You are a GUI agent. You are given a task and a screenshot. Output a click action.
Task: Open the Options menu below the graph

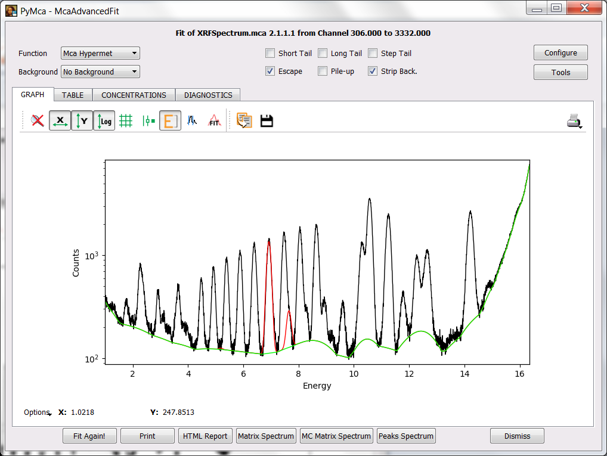pos(37,412)
